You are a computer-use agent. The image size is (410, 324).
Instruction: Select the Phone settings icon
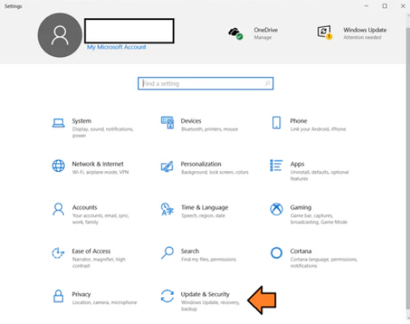[276, 123]
